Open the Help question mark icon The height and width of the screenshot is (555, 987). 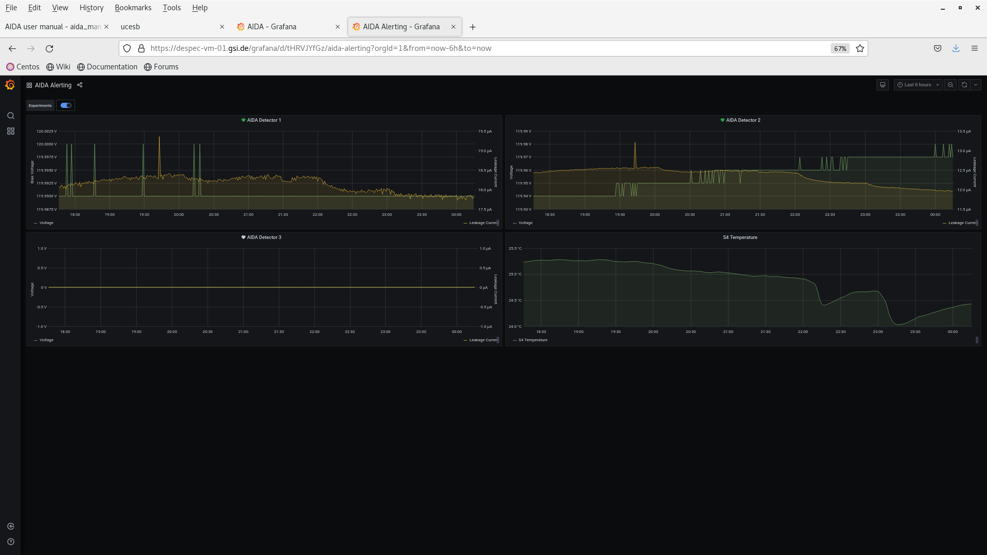(10, 542)
